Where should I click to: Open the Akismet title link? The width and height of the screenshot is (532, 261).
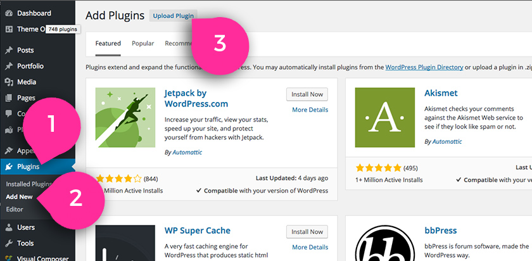coord(441,93)
